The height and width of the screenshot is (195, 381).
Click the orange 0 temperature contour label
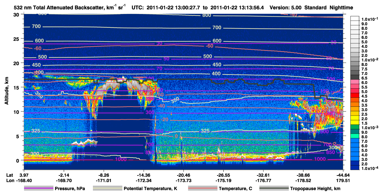176,136
